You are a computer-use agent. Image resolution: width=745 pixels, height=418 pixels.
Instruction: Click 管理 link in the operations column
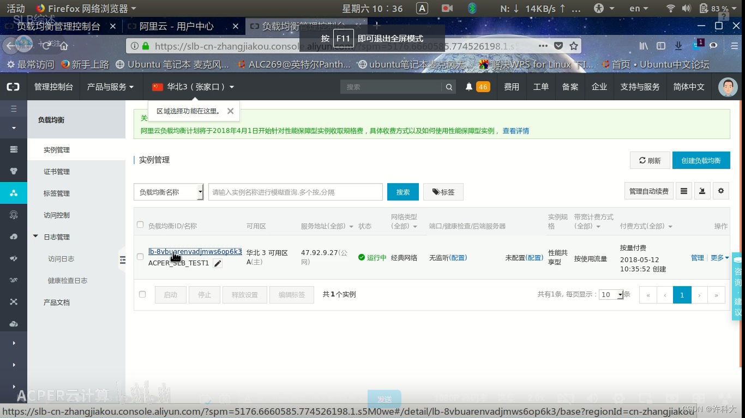pyautogui.click(x=698, y=258)
